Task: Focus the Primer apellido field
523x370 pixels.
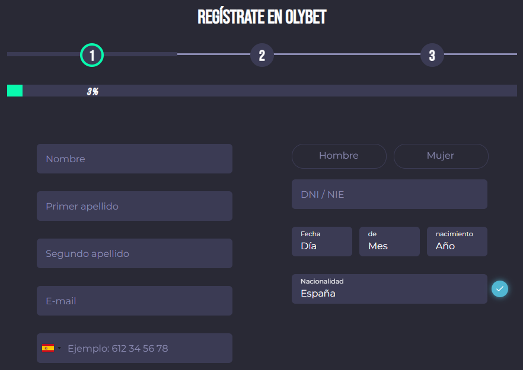Action: pyautogui.click(x=134, y=206)
